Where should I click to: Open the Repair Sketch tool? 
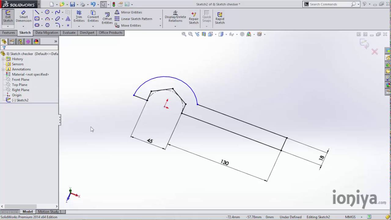point(193,17)
